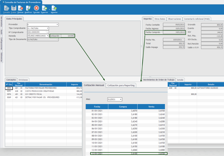Click the Grabar save icon
224x156 pixels.
(x=14, y=8)
